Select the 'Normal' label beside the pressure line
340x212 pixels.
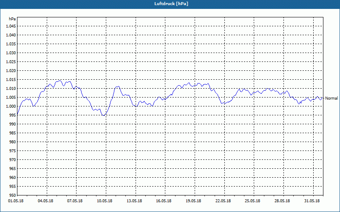tap(331, 98)
